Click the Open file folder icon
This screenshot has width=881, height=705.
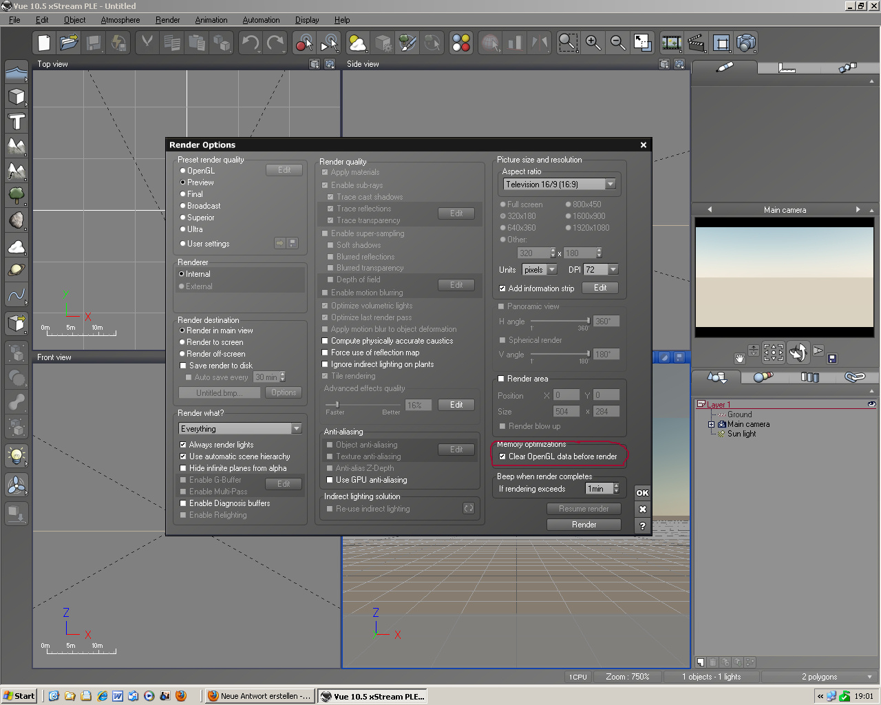[69, 43]
